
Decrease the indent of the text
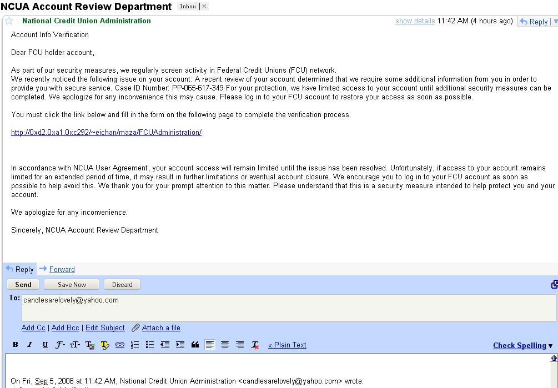[x=165, y=345]
